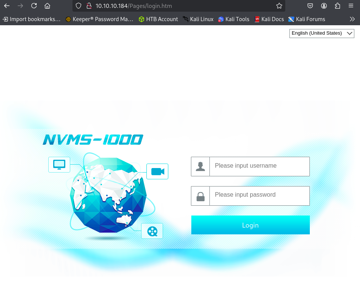Click the Import bookmarks button

(31, 19)
